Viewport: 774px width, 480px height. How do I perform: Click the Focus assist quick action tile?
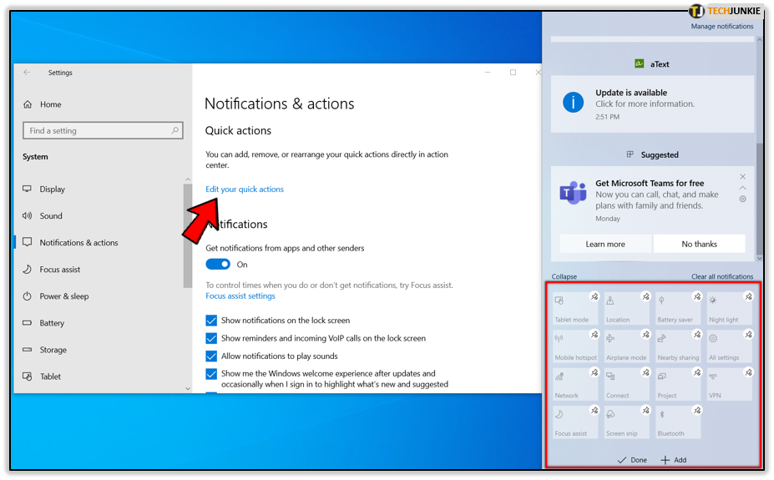(574, 422)
